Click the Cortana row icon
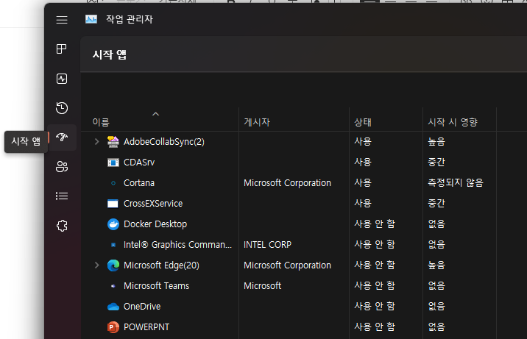 pos(113,183)
